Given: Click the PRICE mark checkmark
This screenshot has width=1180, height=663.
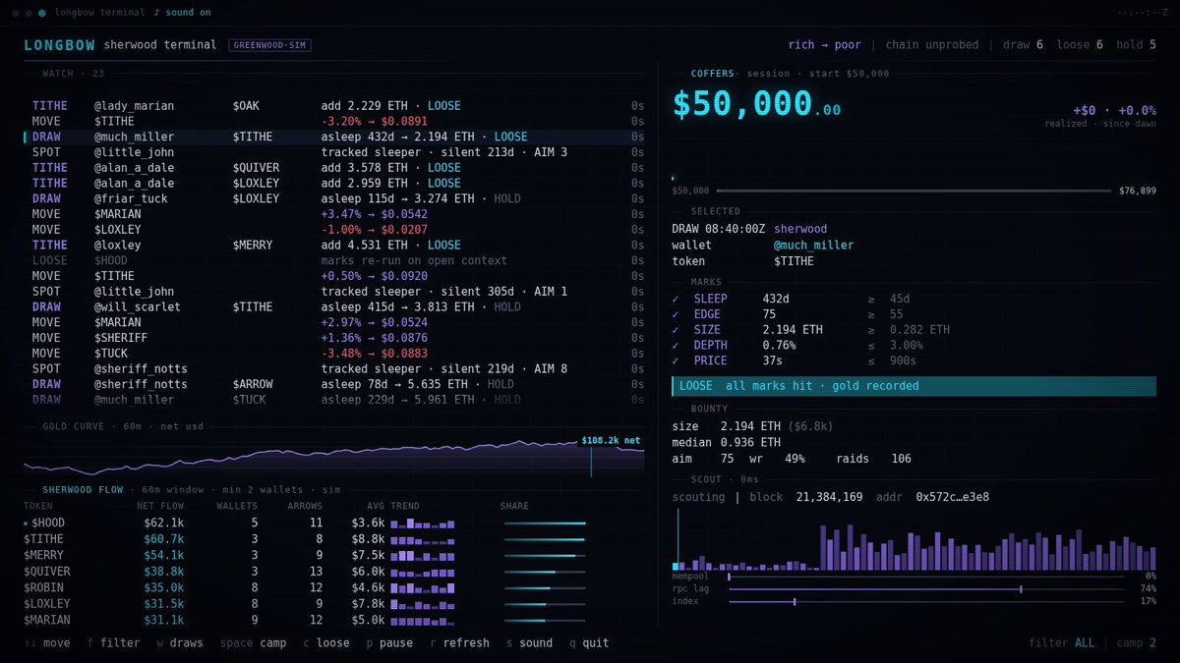Looking at the screenshot, I should (675, 360).
